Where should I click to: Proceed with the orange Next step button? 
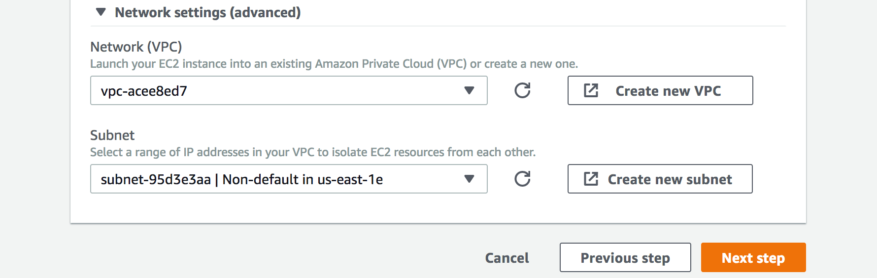(753, 258)
